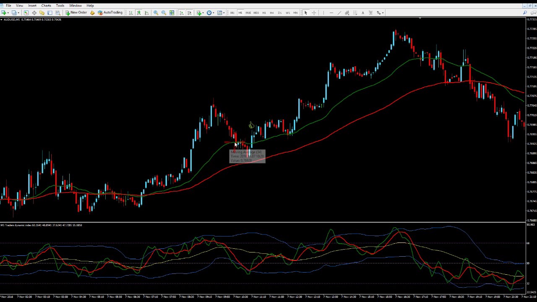Select the M30 timeframe button
This screenshot has width=537, height=302.
pos(256,13)
